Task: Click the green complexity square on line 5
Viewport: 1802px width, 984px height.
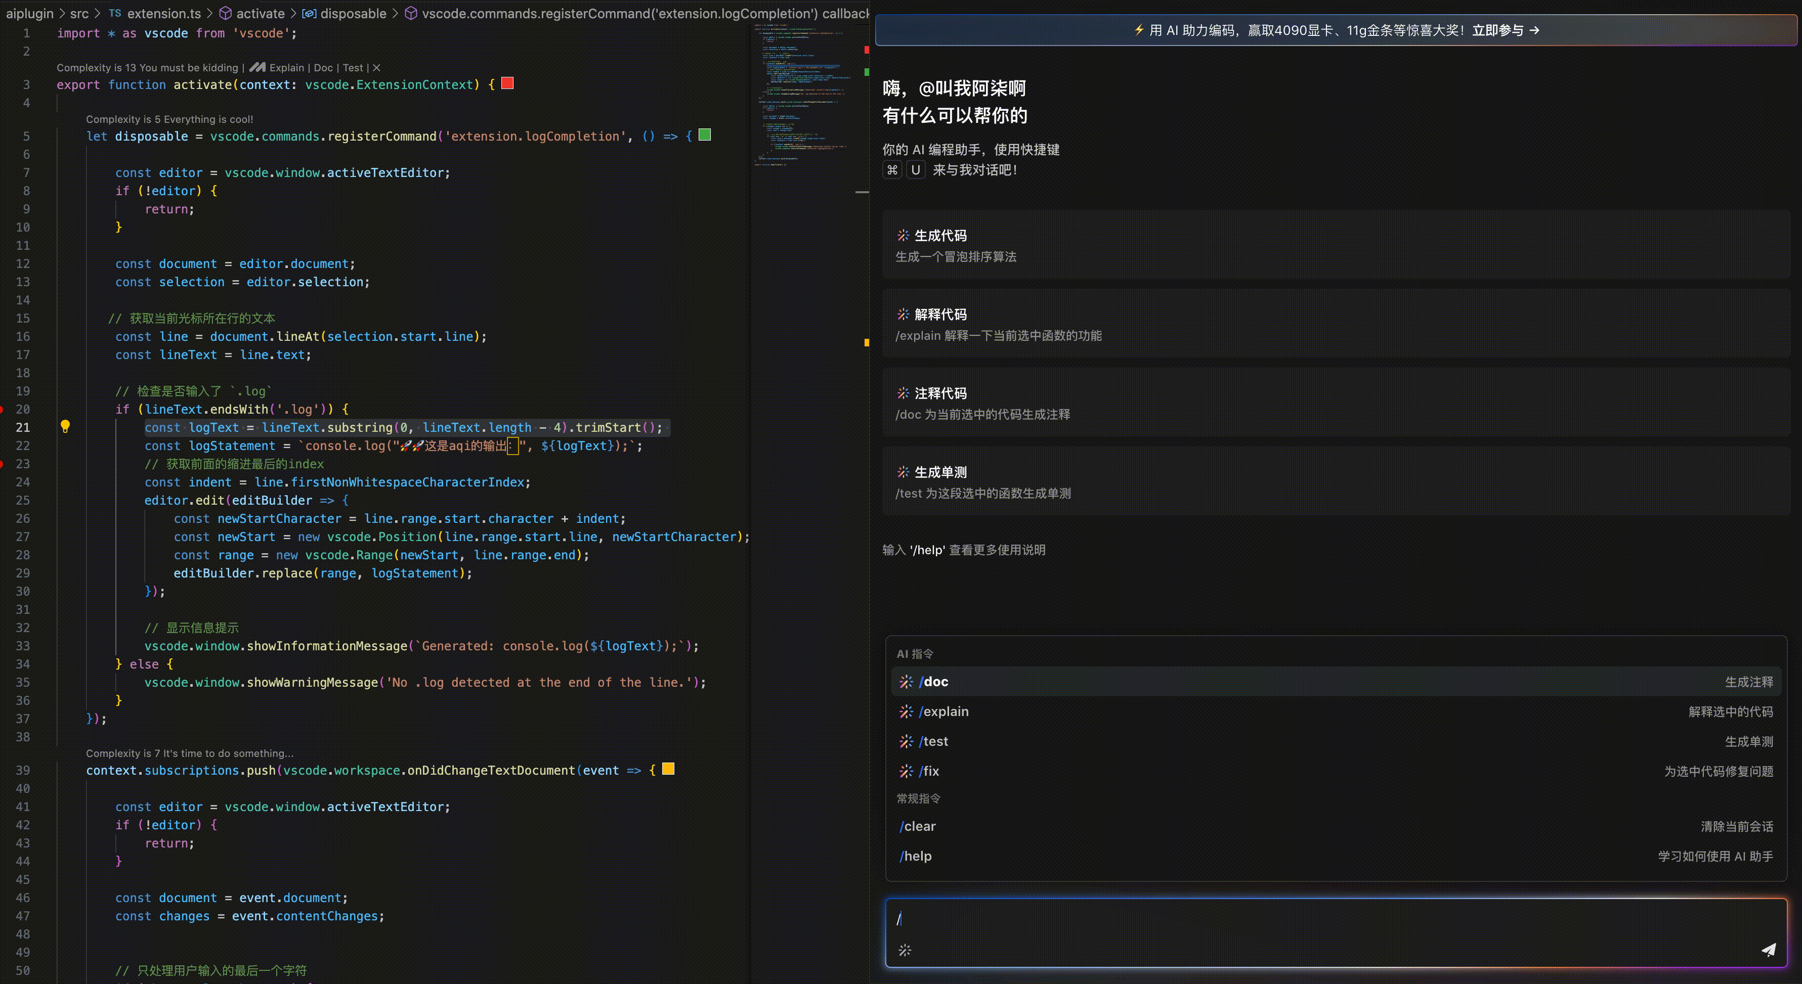Action: coord(704,135)
